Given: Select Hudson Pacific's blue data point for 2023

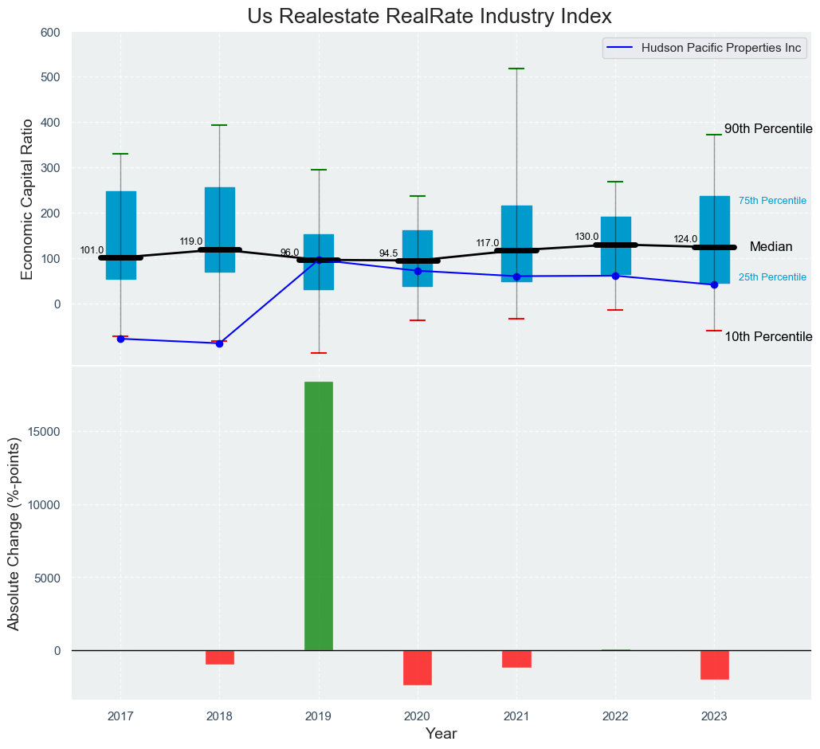Looking at the screenshot, I should (x=714, y=284).
